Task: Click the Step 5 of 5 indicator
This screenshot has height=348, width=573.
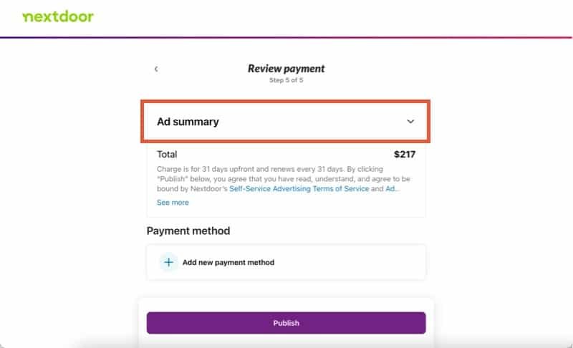Action: [286, 80]
